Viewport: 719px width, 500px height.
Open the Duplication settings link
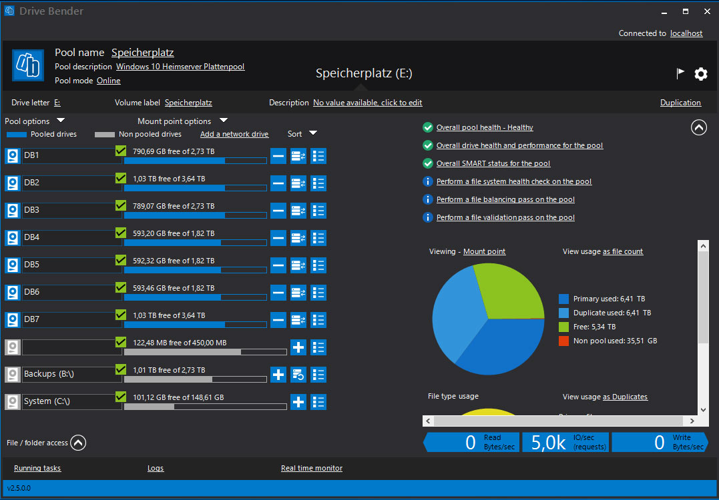[680, 103]
